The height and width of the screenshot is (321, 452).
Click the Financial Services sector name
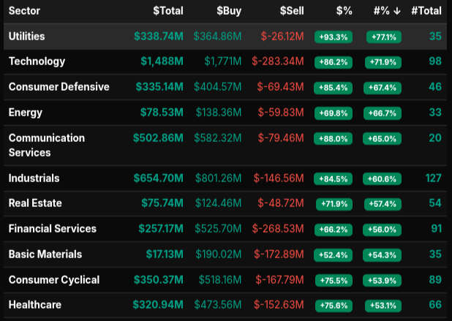[52, 229]
